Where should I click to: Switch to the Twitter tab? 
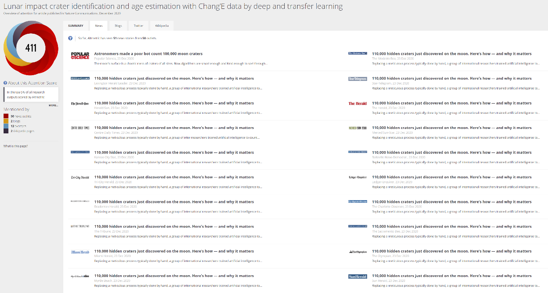138,26
